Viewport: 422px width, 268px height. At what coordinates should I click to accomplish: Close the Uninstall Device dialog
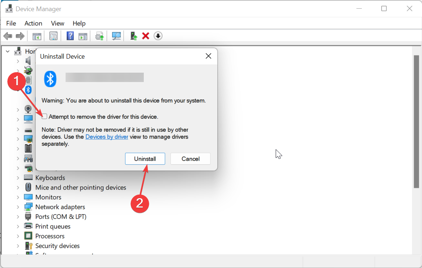[x=208, y=56]
